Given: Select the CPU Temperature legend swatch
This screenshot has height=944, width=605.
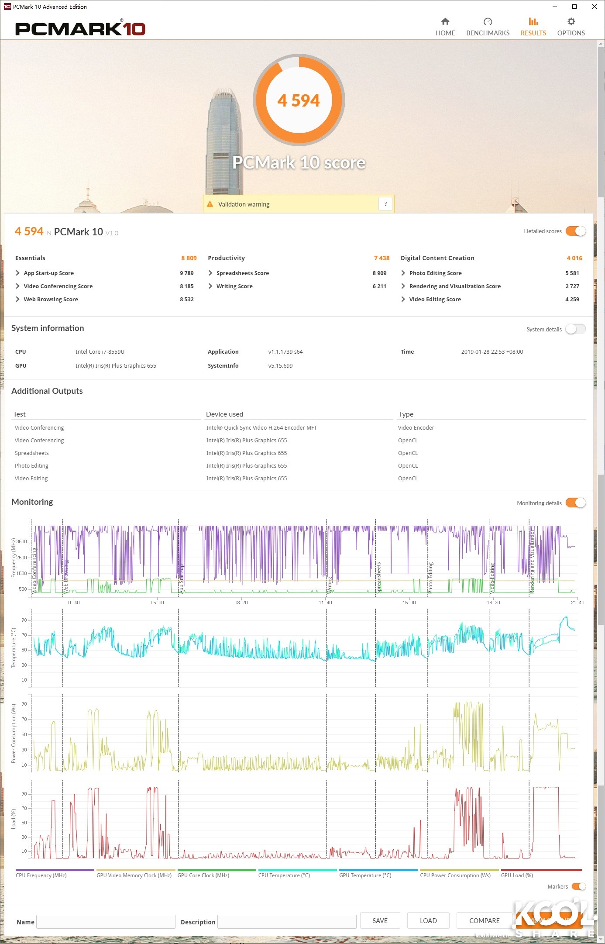Looking at the screenshot, I should click(x=297, y=870).
